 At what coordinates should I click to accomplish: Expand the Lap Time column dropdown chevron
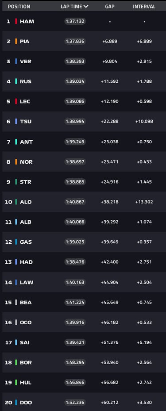pos(86,7)
